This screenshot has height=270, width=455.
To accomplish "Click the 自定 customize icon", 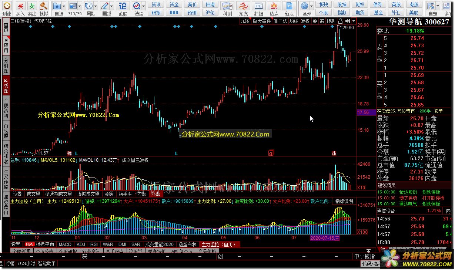I will (x=432, y=6).
